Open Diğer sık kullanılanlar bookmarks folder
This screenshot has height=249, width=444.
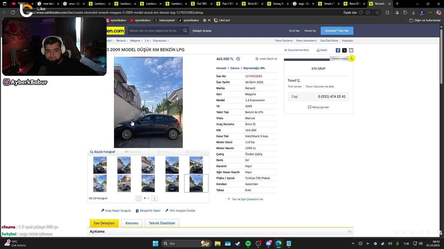(425, 20)
